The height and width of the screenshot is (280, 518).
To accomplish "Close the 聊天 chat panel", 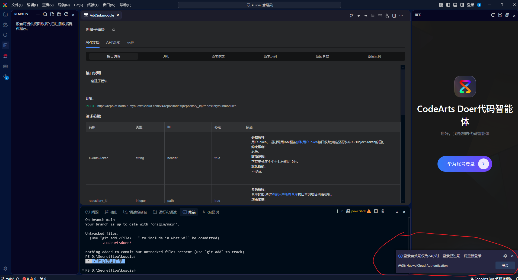I will point(514,15).
